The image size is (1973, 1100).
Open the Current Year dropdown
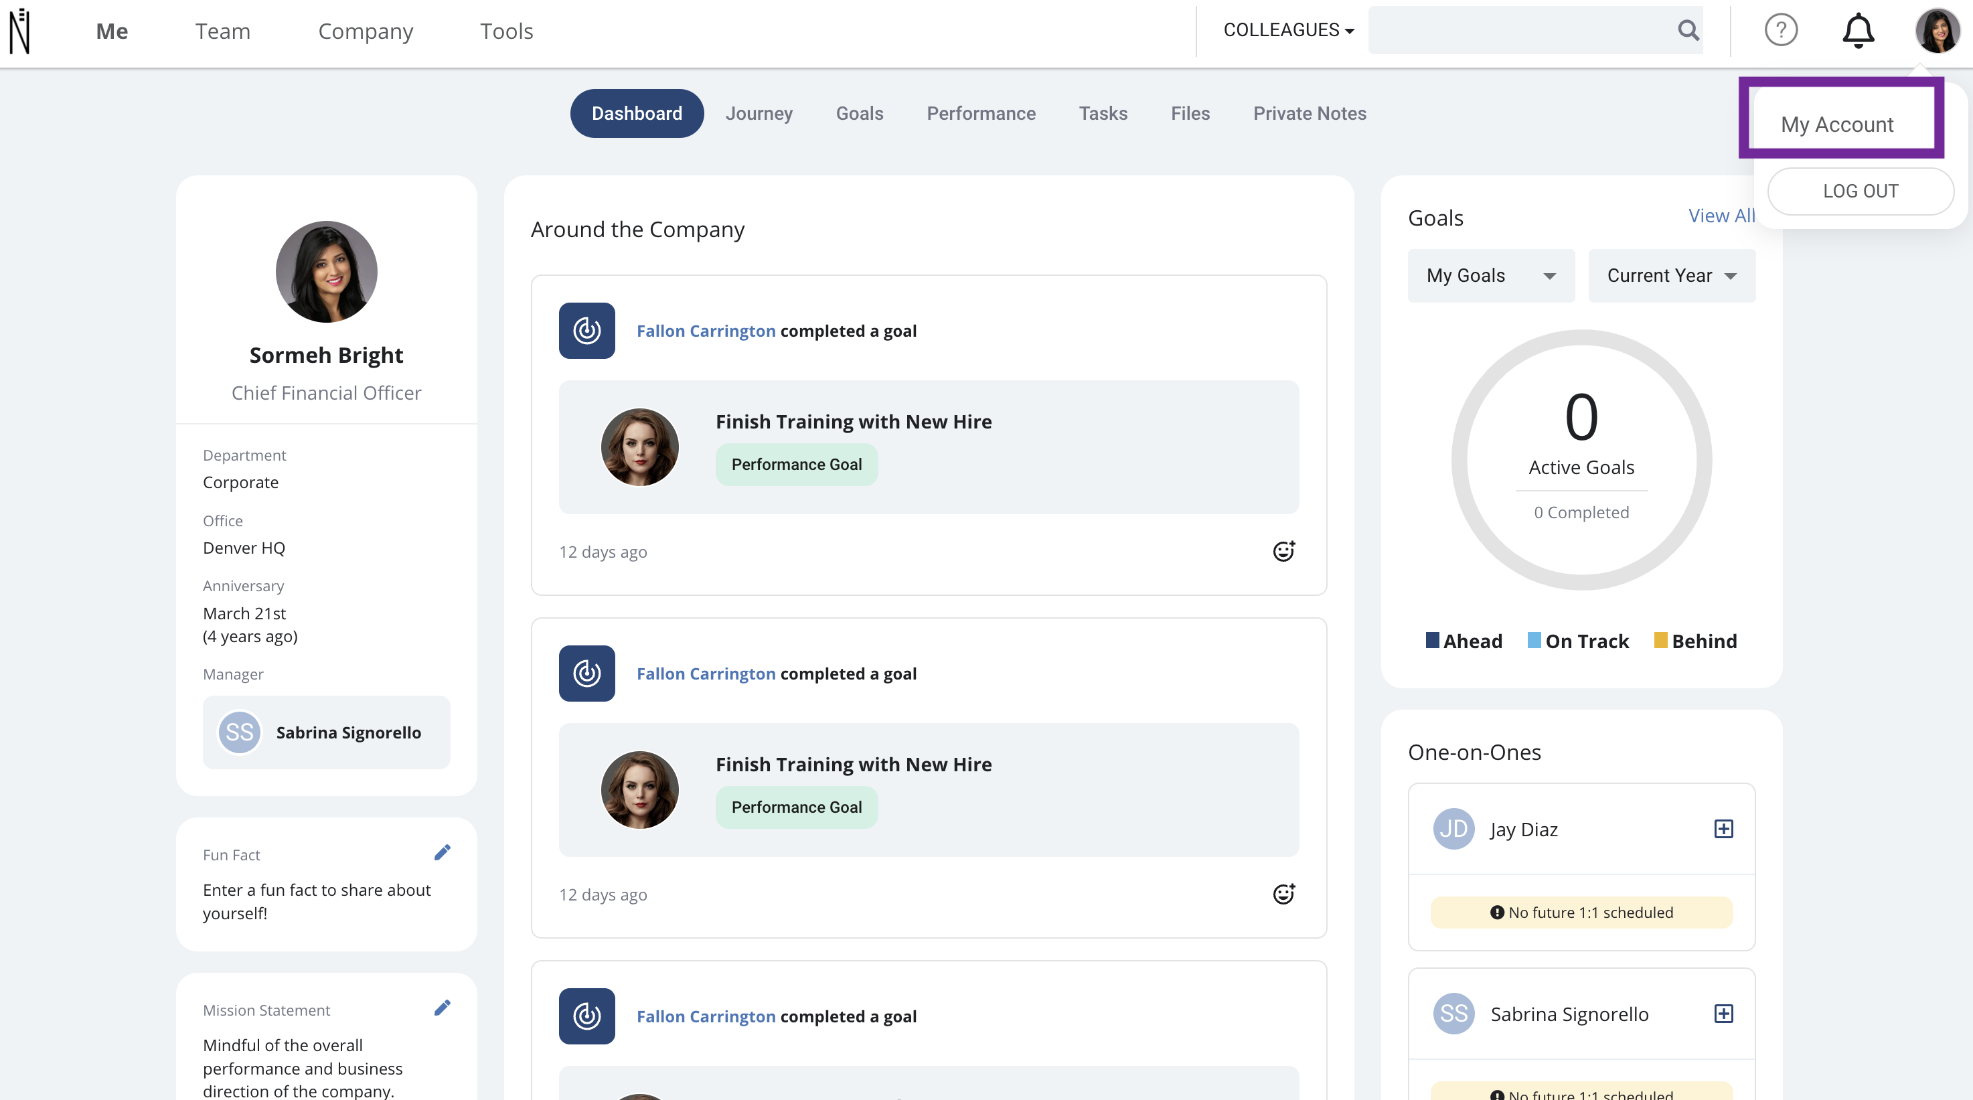(x=1671, y=276)
